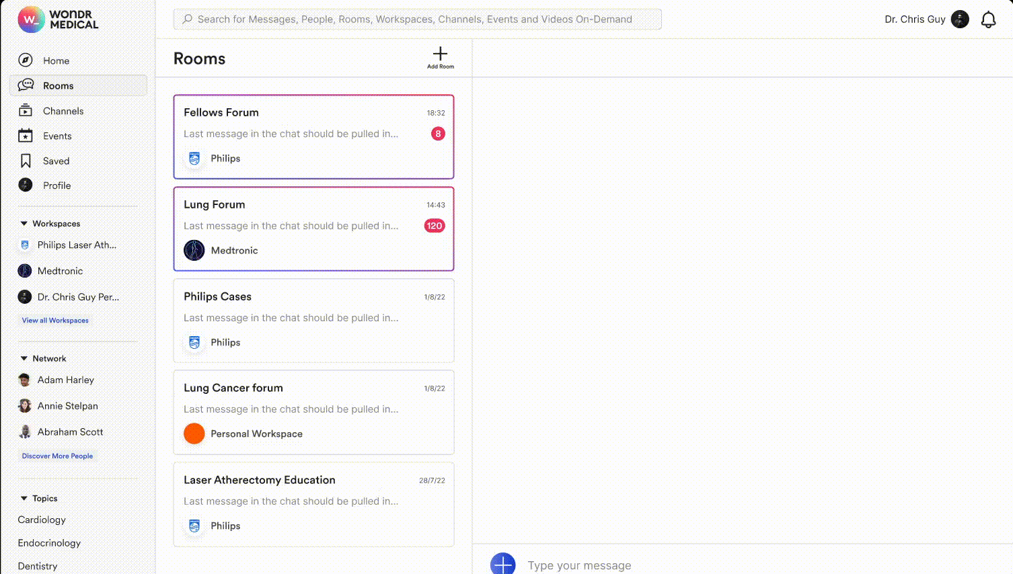Click the Events calendar icon
The image size is (1013, 574).
click(26, 136)
